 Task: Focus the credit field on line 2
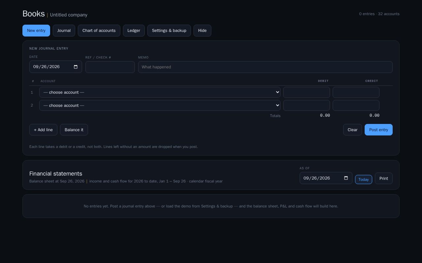click(356, 106)
